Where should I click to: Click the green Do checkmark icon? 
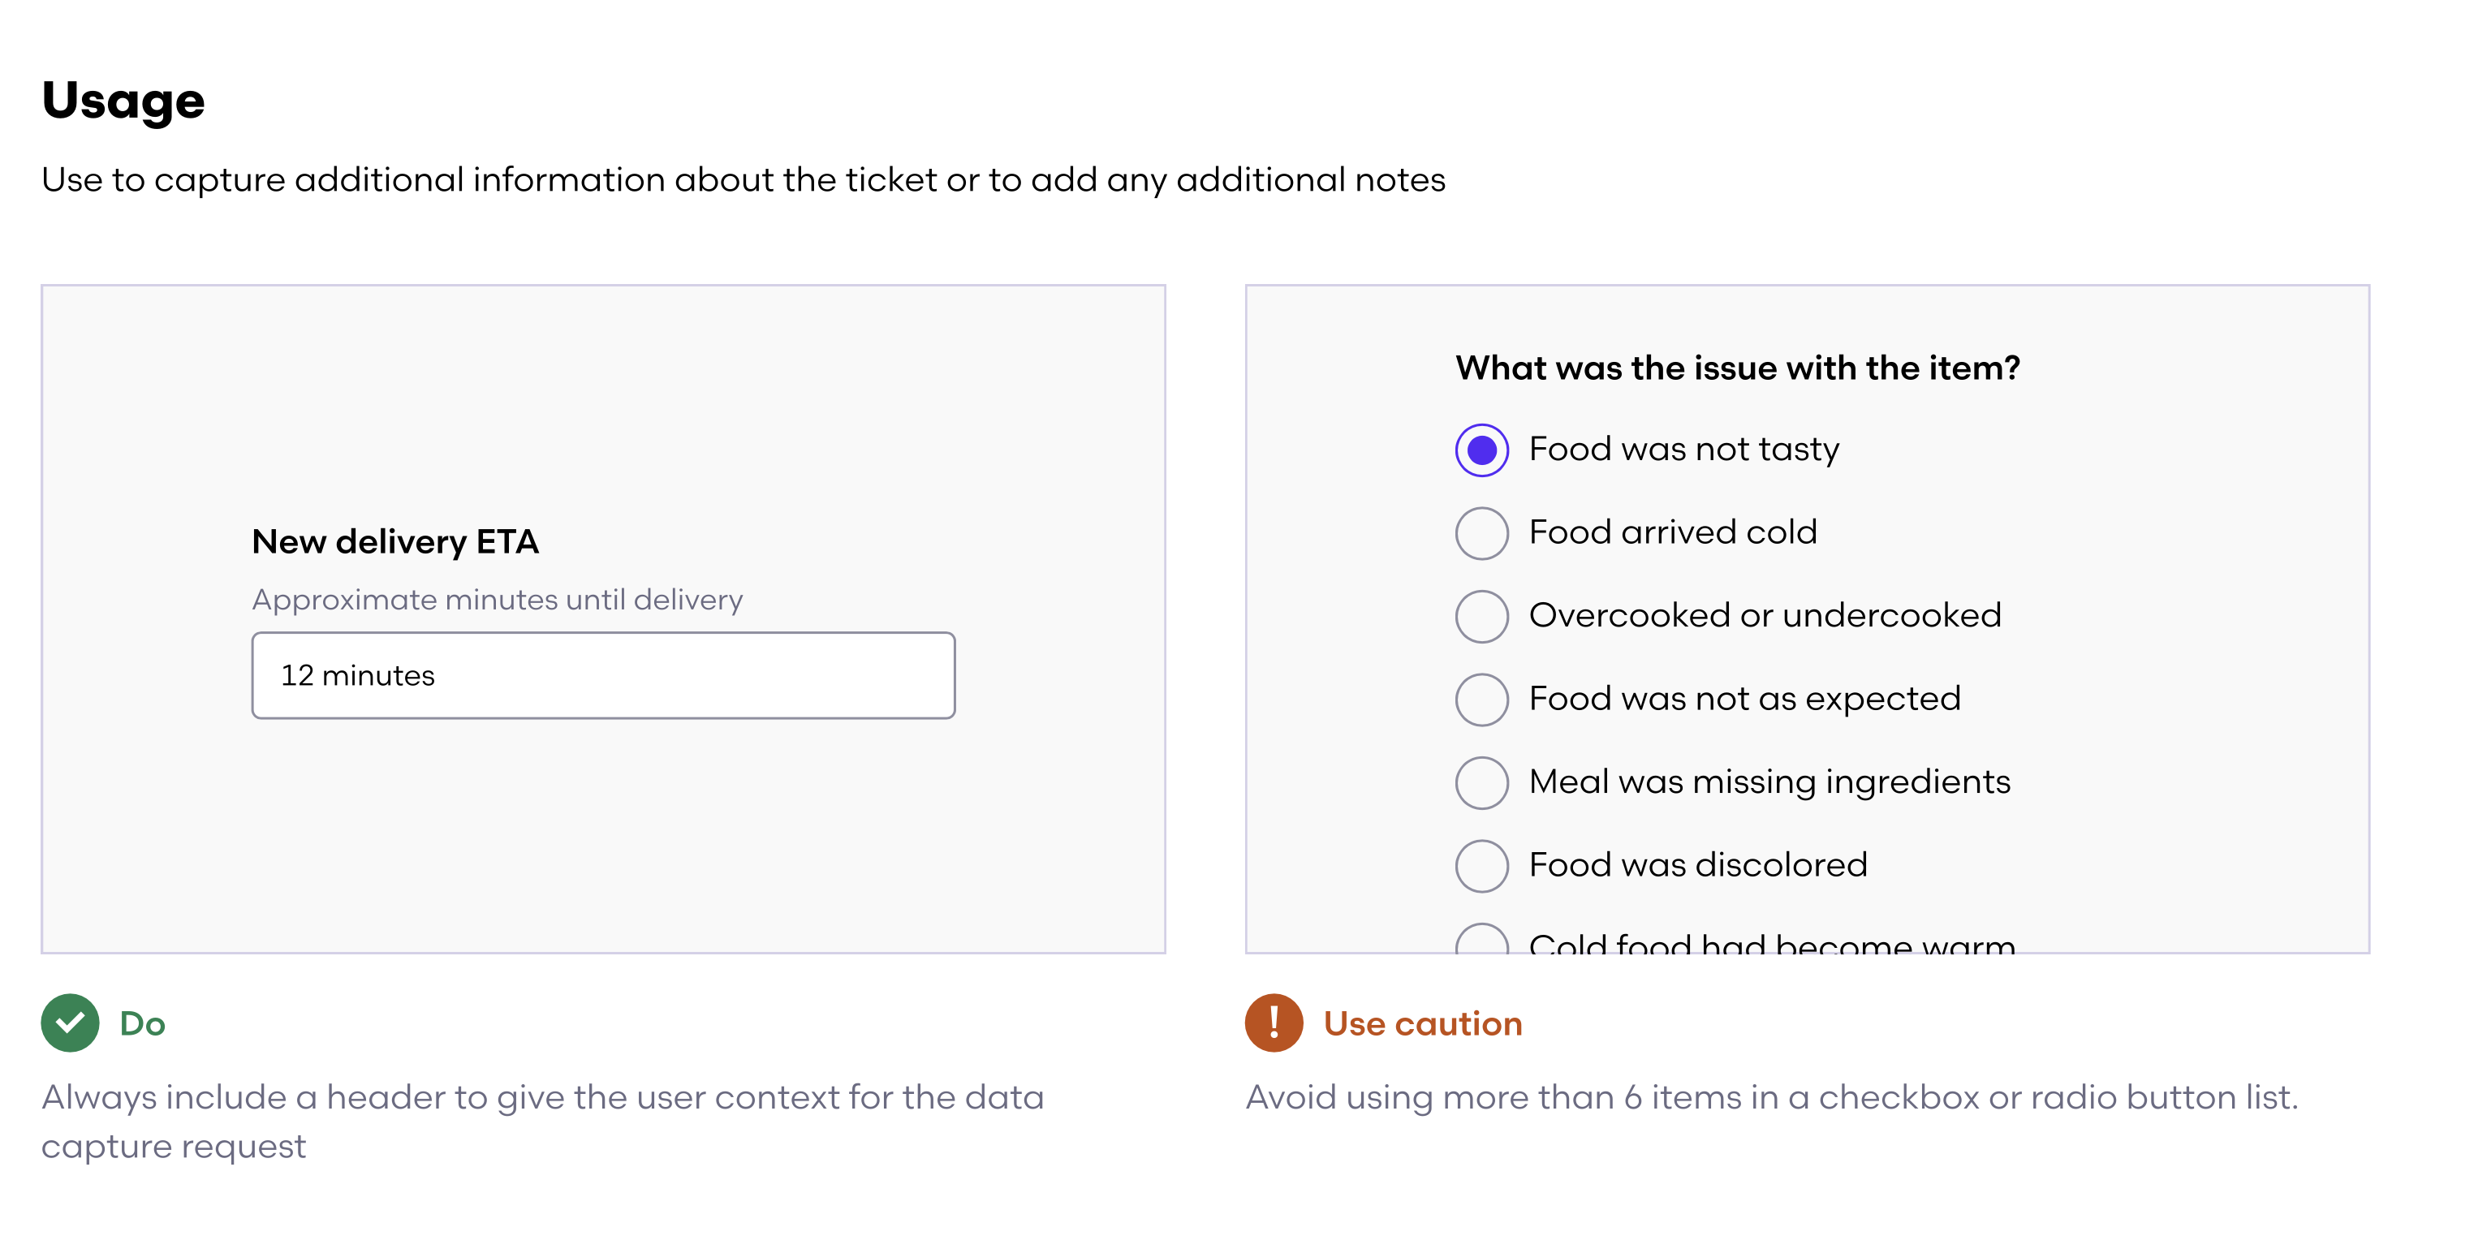point(70,1023)
